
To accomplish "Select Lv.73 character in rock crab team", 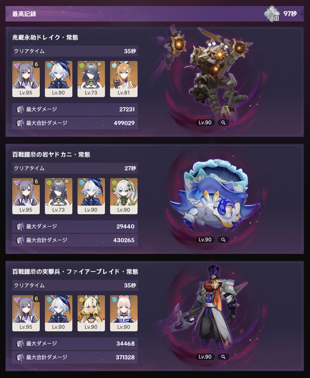I will pyautogui.click(x=59, y=196).
